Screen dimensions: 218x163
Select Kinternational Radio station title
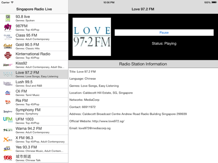[33, 54]
